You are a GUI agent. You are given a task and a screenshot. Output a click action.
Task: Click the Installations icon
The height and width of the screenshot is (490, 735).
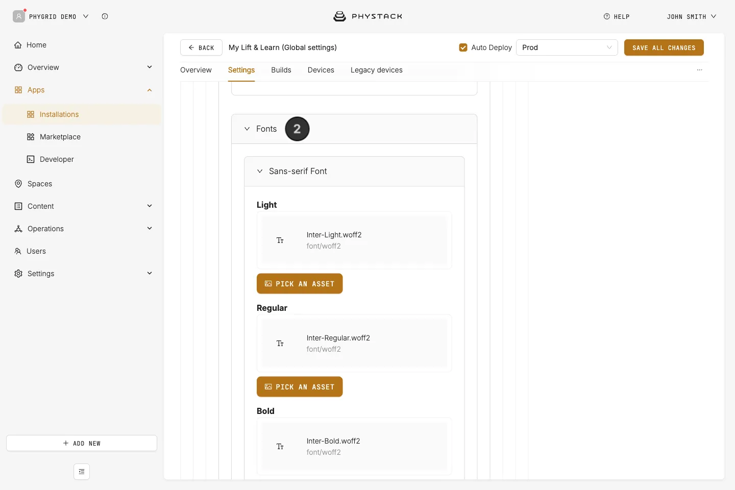coord(31,114)
